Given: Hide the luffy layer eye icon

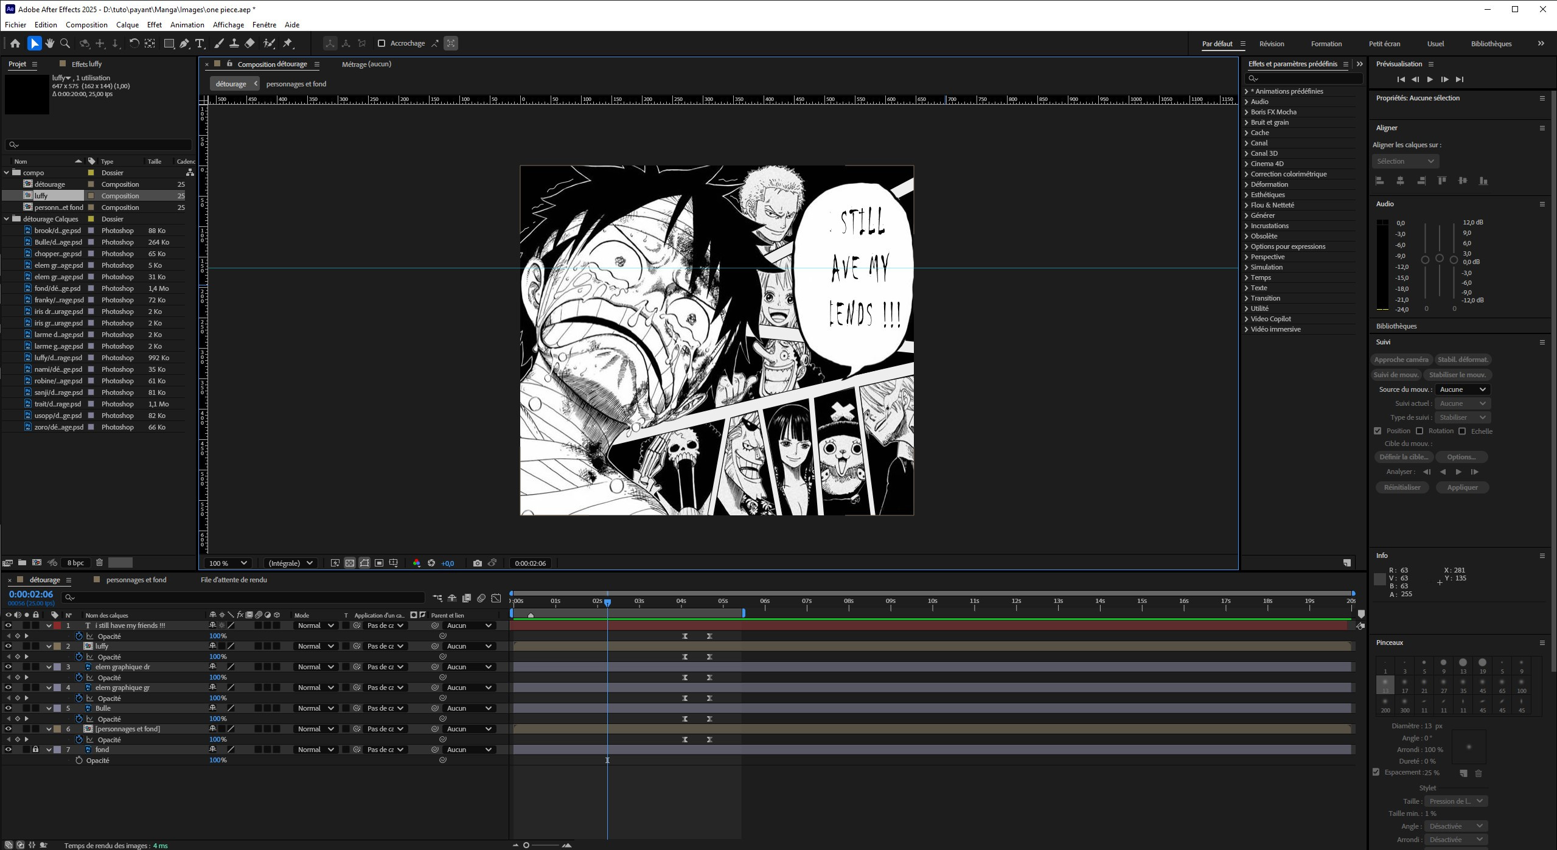Looking at the screenshot, I should pos(9,646).
